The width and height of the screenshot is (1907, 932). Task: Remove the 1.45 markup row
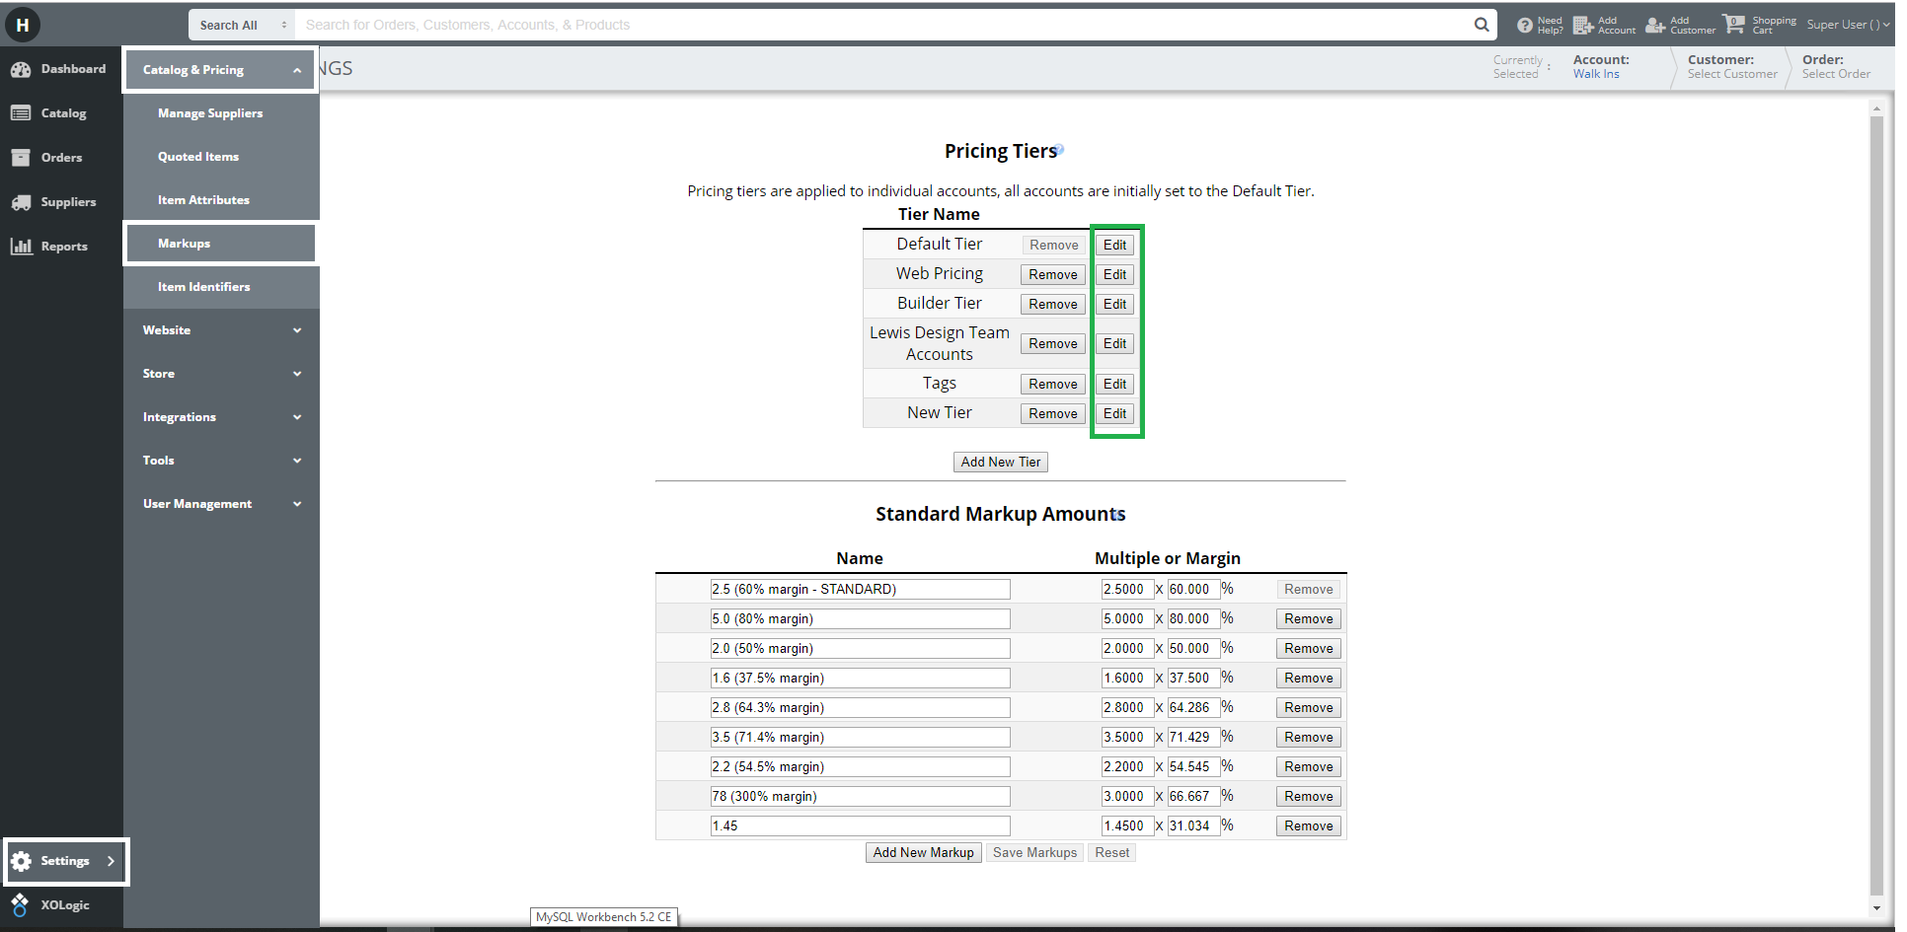click(x=1309, y=825)
